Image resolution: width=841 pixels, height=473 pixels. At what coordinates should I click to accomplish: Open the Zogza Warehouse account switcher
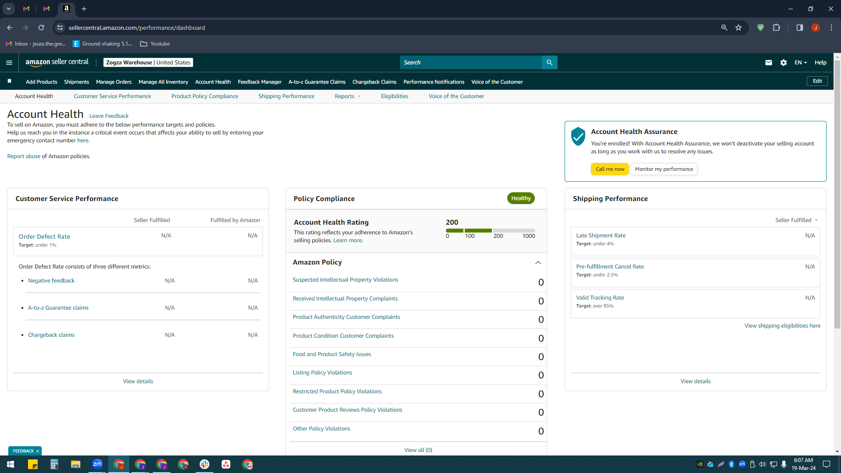tap(148, 63)
